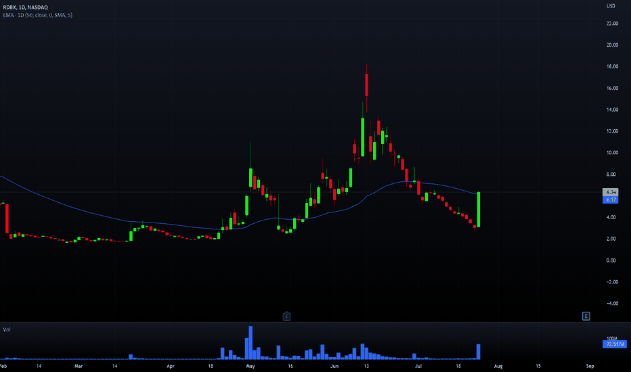Click the 4.00 price axis label
This screenshot has height=372, width=631.
[611, 218]
